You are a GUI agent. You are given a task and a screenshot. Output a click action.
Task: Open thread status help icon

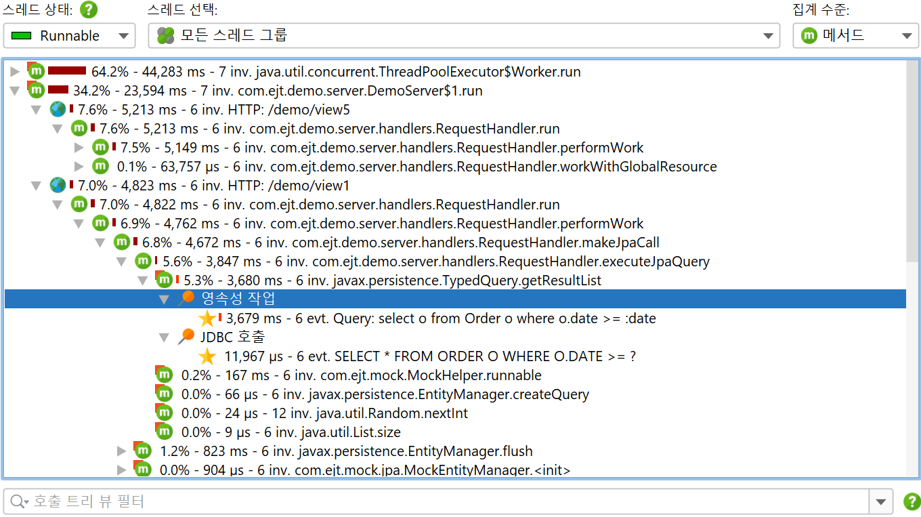click(89, 9)
